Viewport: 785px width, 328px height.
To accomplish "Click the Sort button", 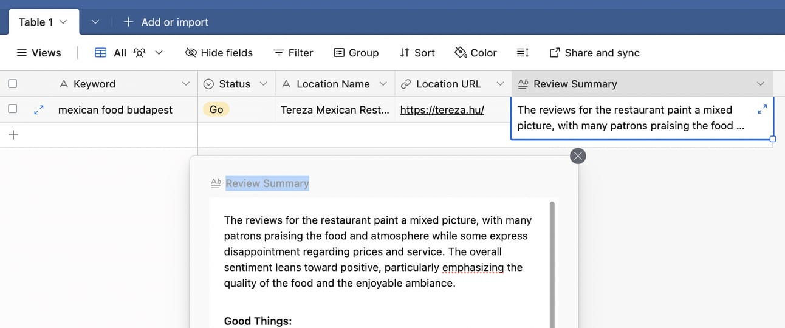I will pyautogui.click(x=417, y=53).
